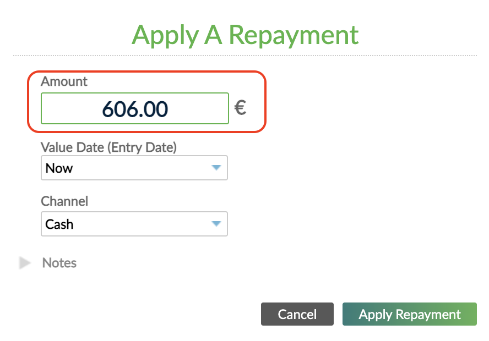
Task: Click the Notes label text
Action: [59, 263]
